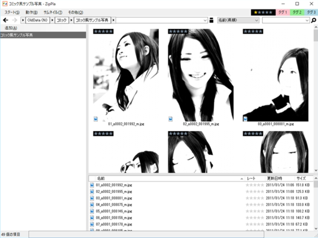
Task: Click the file icon on thumbnail 03_a0001_008001_m.jpg
Action: coord(245,119)
